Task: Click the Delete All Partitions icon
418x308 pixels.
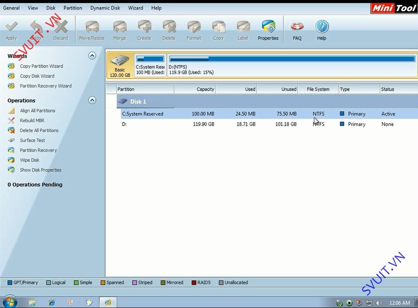Action: click(11, 130)
